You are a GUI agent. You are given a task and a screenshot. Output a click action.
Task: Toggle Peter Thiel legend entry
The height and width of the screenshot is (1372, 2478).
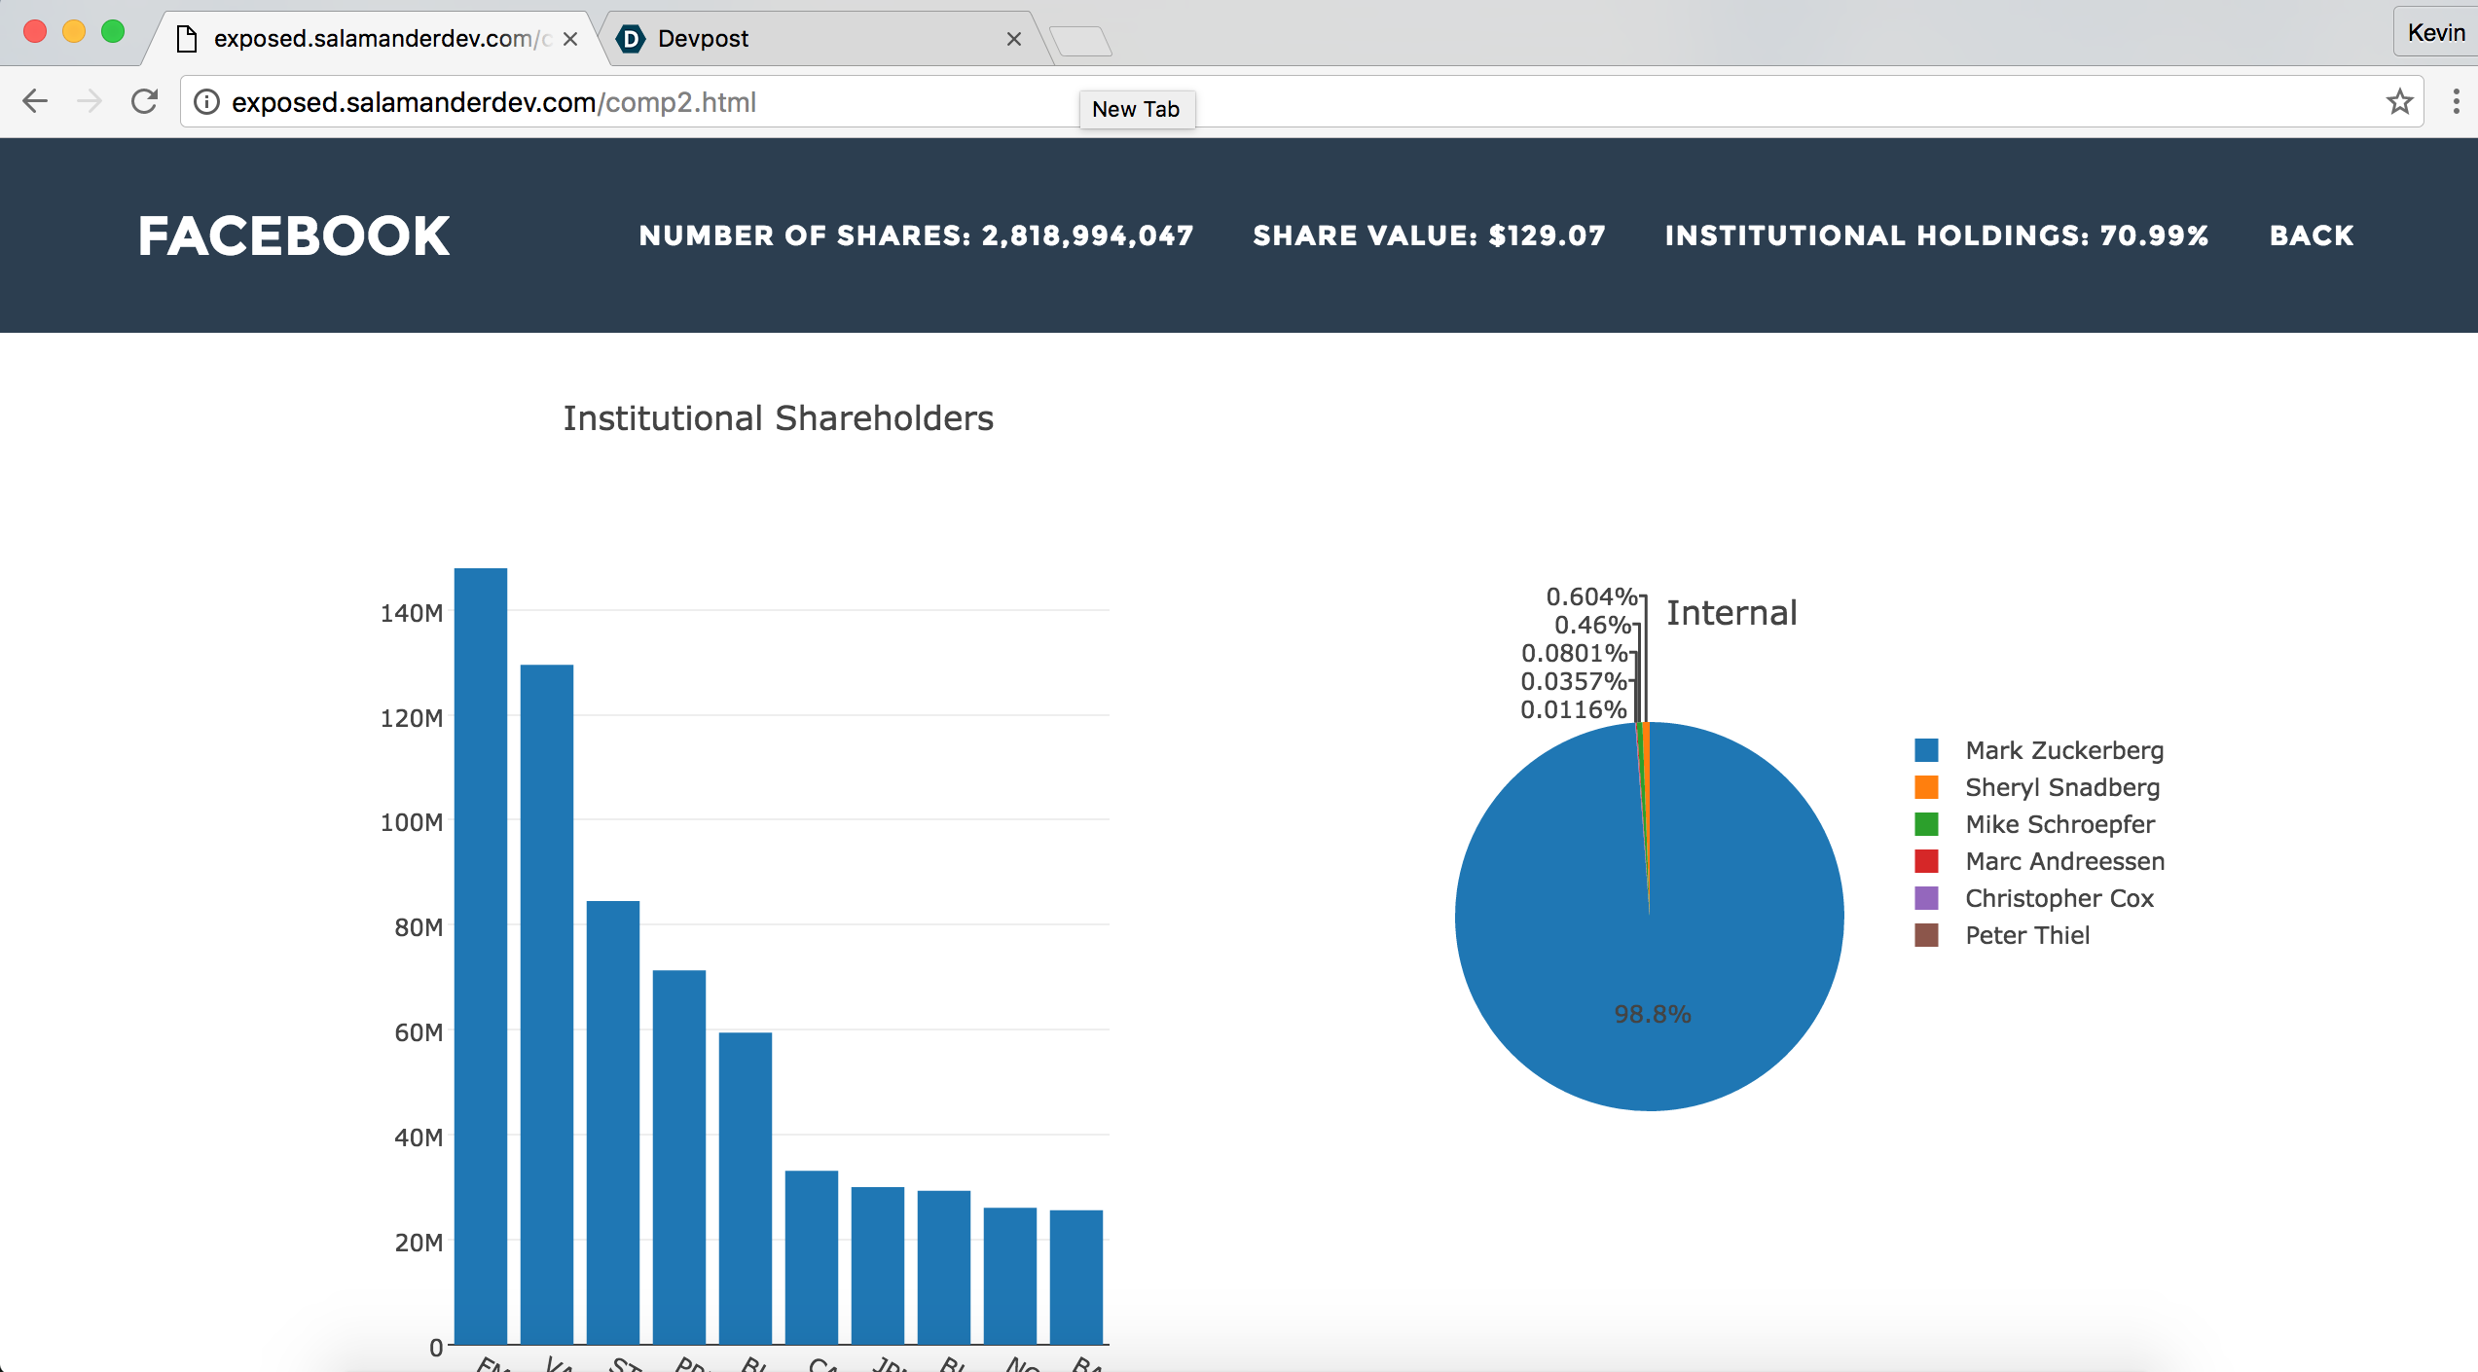coord(2026,935)
